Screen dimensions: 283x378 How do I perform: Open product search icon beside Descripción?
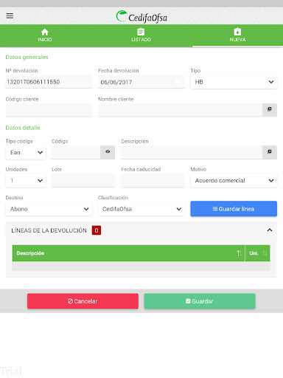(270, 152)
